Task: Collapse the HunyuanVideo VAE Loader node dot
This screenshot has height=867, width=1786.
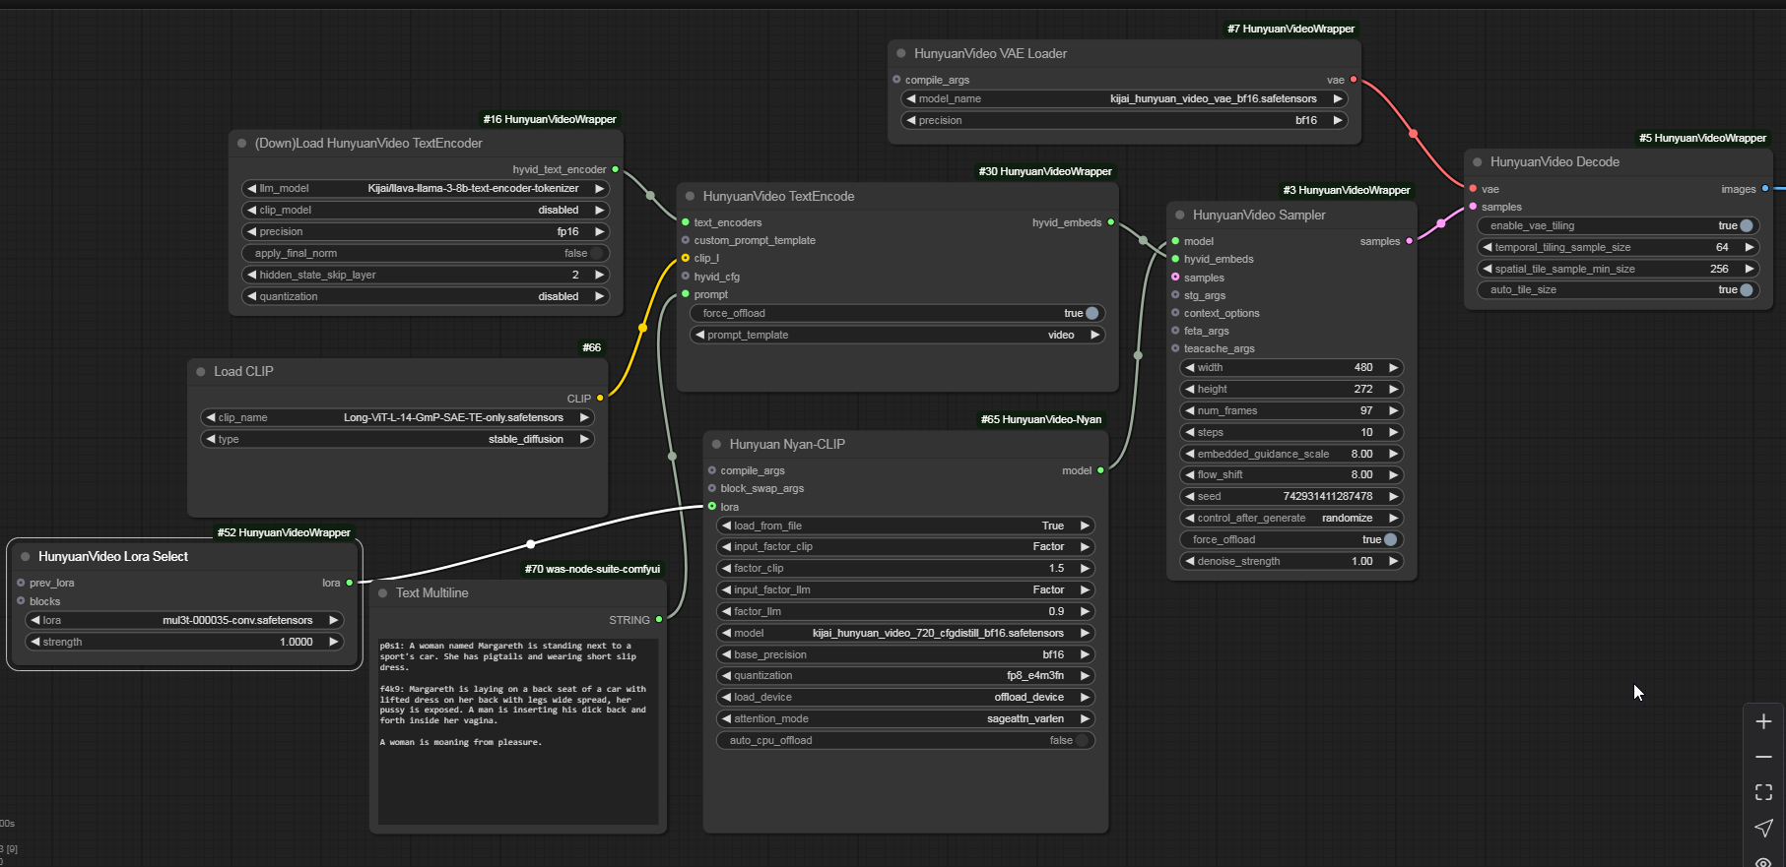Action: tap(900, 54)
